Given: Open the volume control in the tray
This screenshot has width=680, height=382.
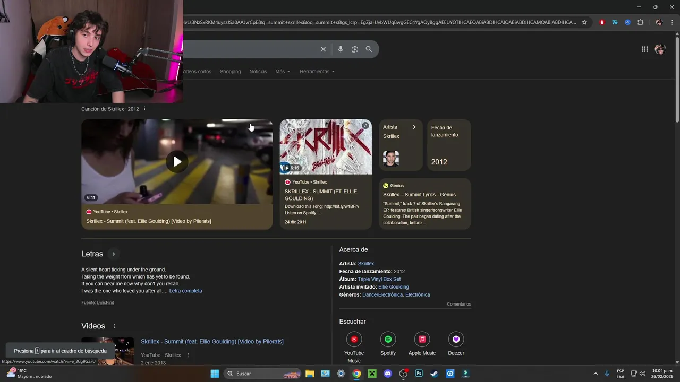Looking at the screenshot, I should [643, 374].
